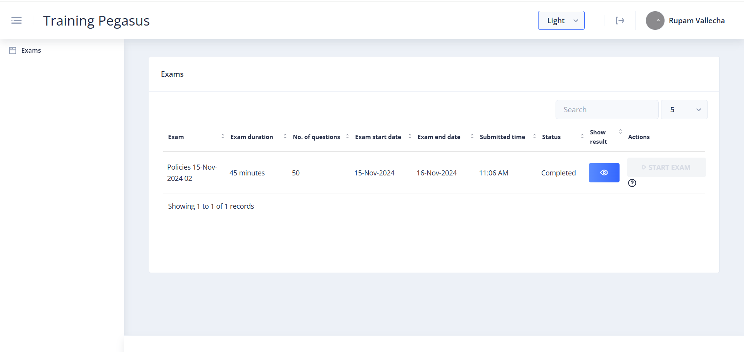Click the Exams calendar icon in sidebar
This screenshot has height=352, width=744.
click(x=12, y=50)
